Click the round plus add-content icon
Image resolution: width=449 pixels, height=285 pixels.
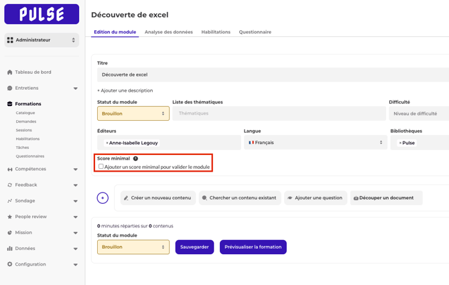pos(103,198)
